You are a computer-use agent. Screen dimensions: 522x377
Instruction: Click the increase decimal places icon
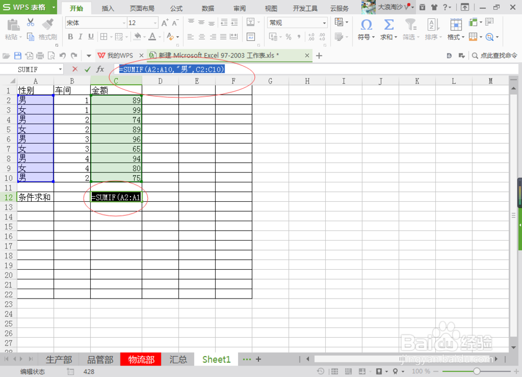click(x=311, y=37)
